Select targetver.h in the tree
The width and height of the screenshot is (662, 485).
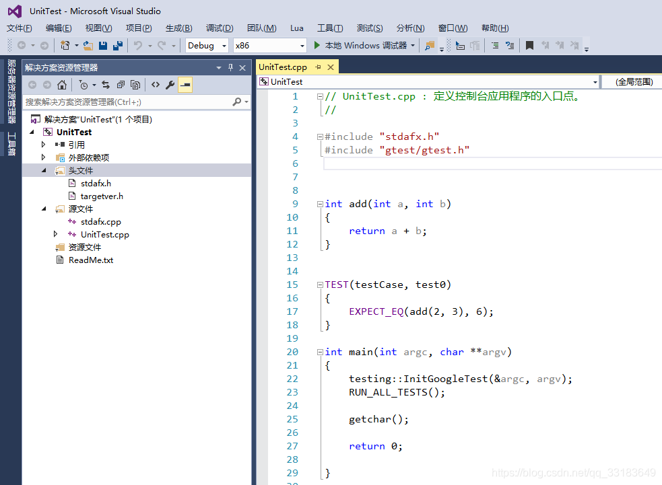tap(102, 196)
